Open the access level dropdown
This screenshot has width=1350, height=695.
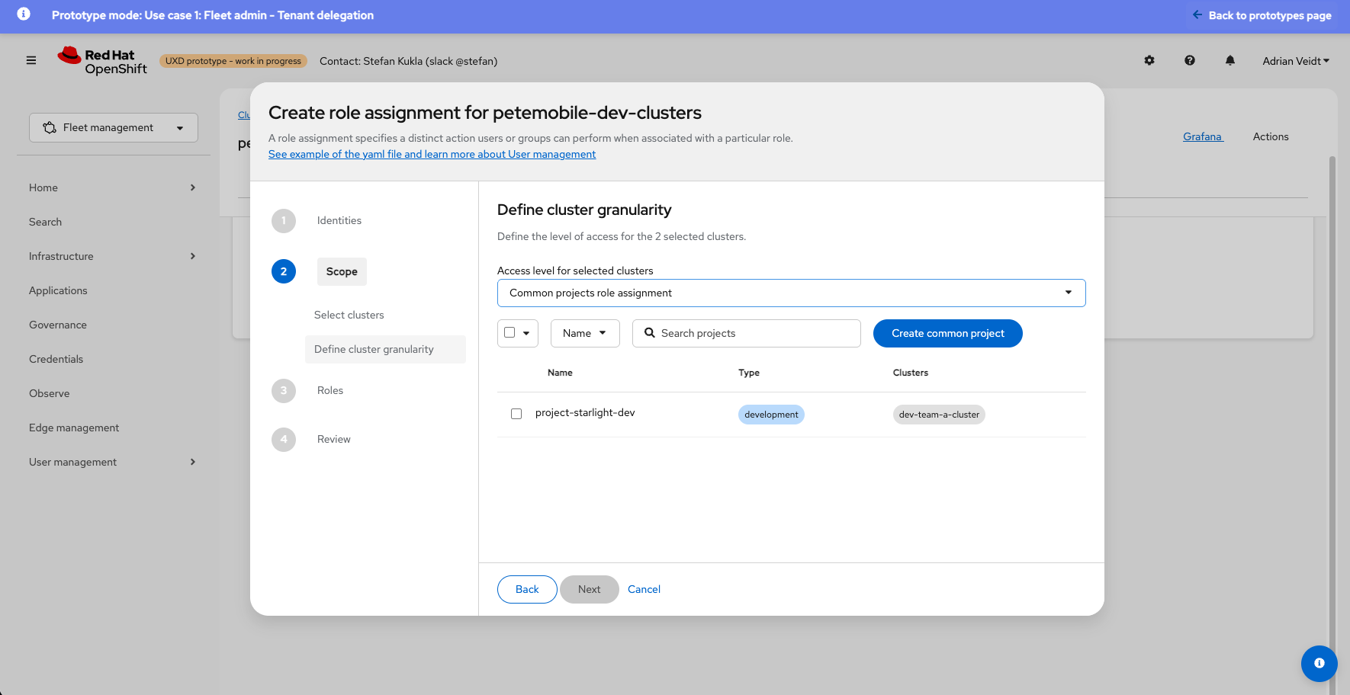coord(791,293)
